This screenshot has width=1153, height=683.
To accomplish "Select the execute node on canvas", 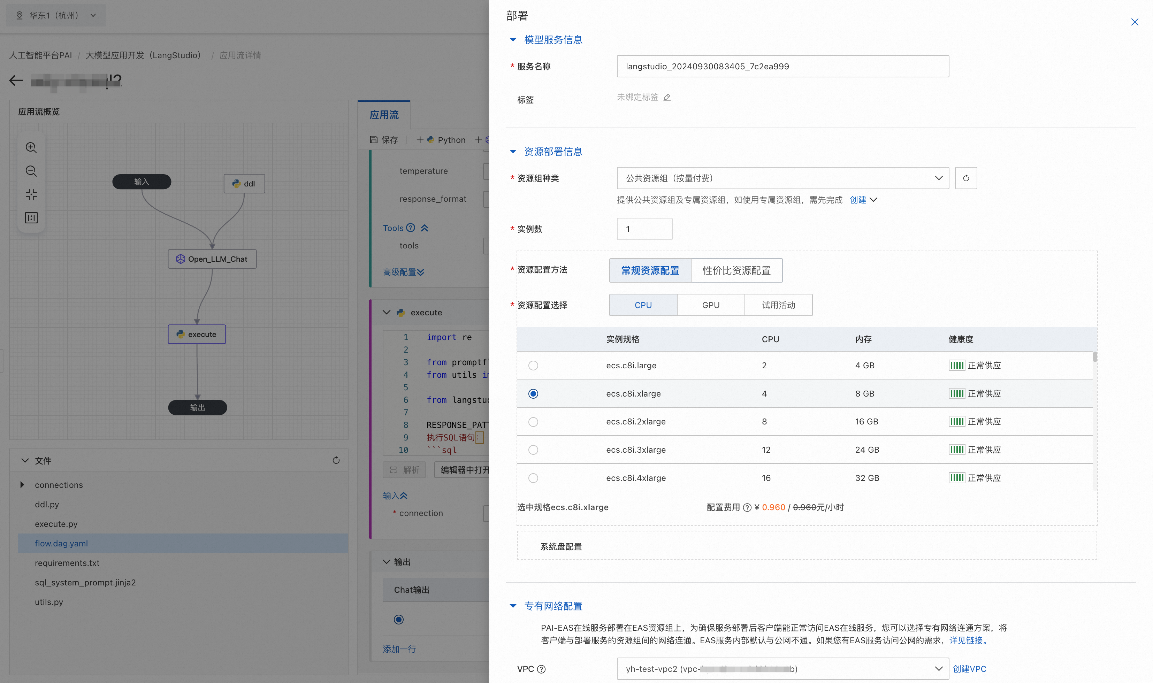I will point(197,334).
